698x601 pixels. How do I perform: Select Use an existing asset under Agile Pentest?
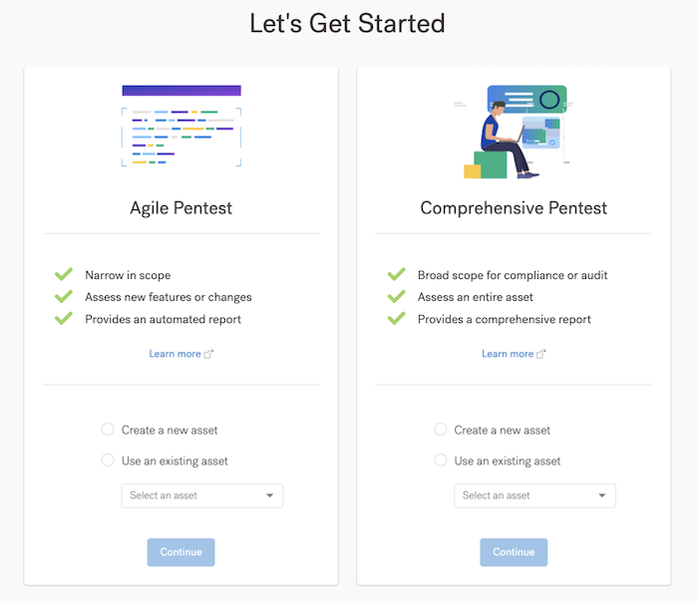108,460
